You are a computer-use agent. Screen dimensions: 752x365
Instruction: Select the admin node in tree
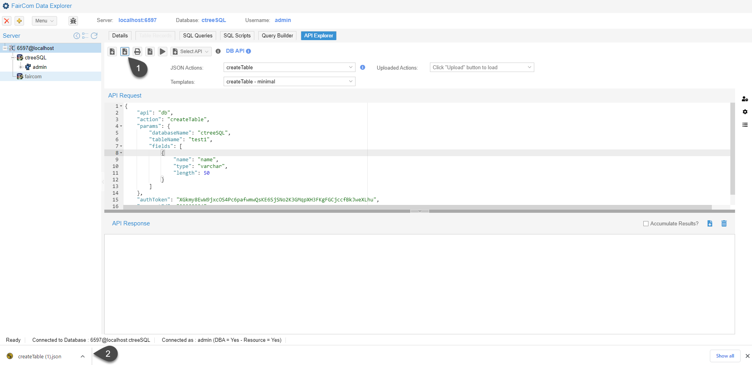39,67
